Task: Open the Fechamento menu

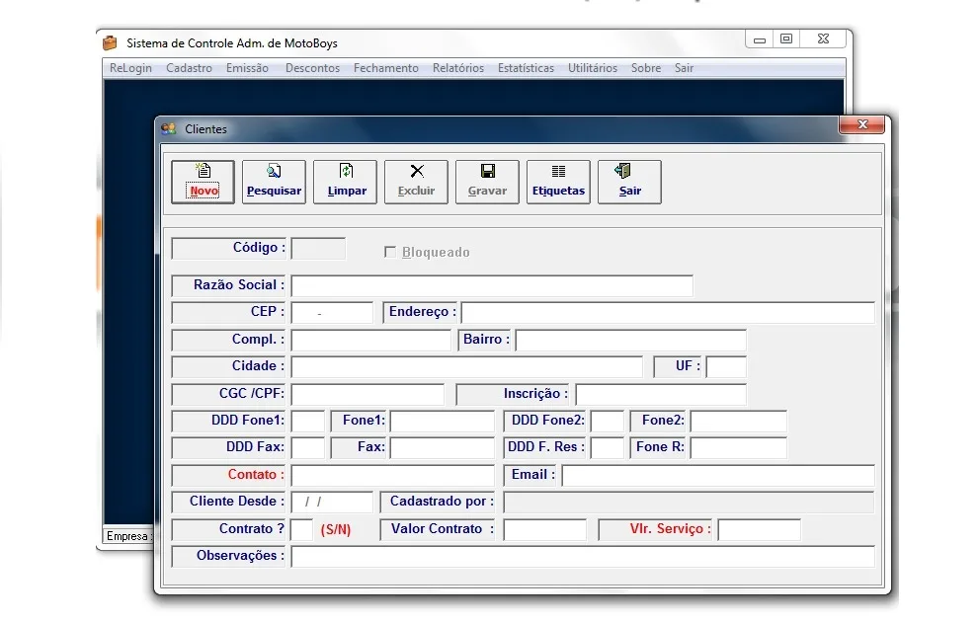Action: tap(385, 68)
